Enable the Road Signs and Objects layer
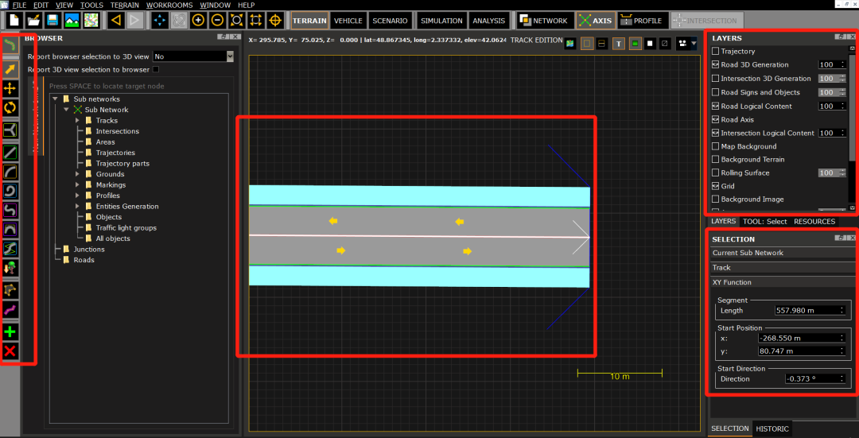859x438 pixels. [x=715, y=92]
